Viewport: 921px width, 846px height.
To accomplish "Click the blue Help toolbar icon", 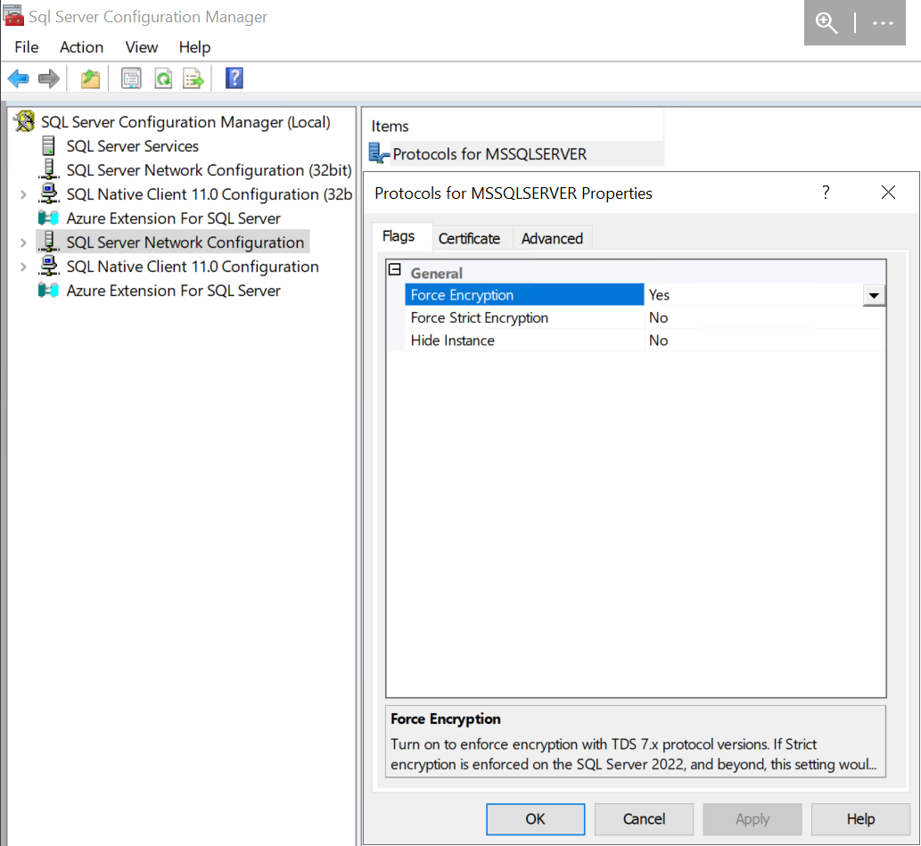I will [x=234, y=78].
